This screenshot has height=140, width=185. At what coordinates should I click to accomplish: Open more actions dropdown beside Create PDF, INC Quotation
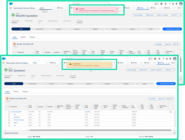[174, 70]
